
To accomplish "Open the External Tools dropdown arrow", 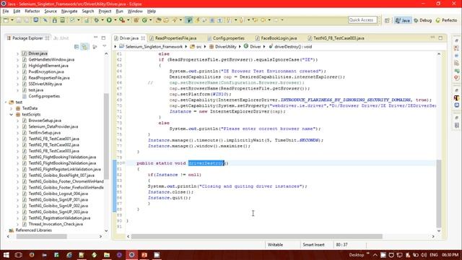I will pyautogui.click(x=128, y=20).
